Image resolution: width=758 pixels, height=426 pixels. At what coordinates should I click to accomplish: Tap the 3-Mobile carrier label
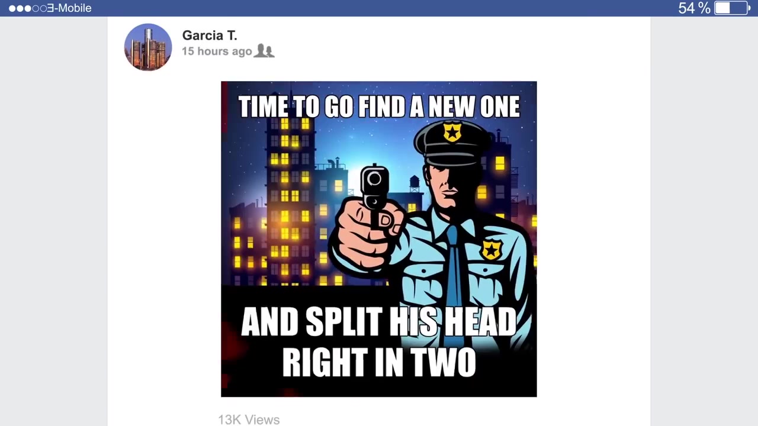coord(69,8)
